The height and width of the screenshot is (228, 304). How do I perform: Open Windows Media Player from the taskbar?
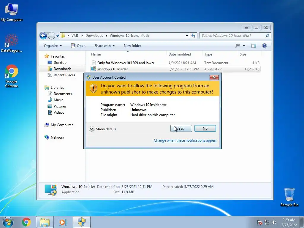[63, 222]
